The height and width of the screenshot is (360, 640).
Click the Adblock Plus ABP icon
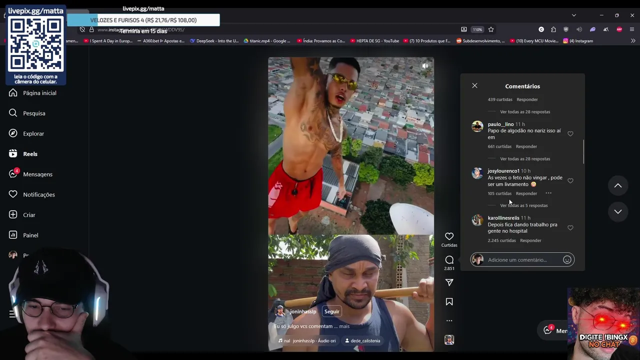click(x=619, y=29)
